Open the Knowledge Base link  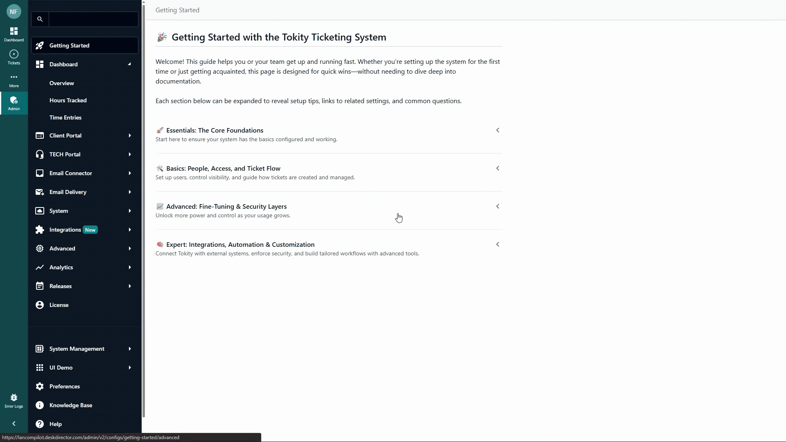click(70, 405)
